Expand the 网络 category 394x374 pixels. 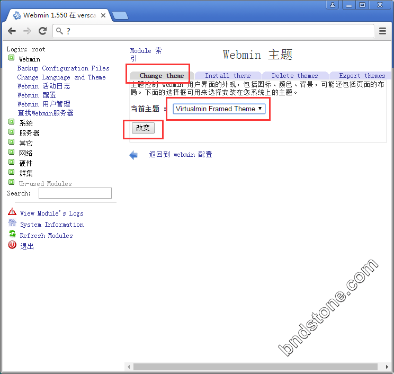11,152
